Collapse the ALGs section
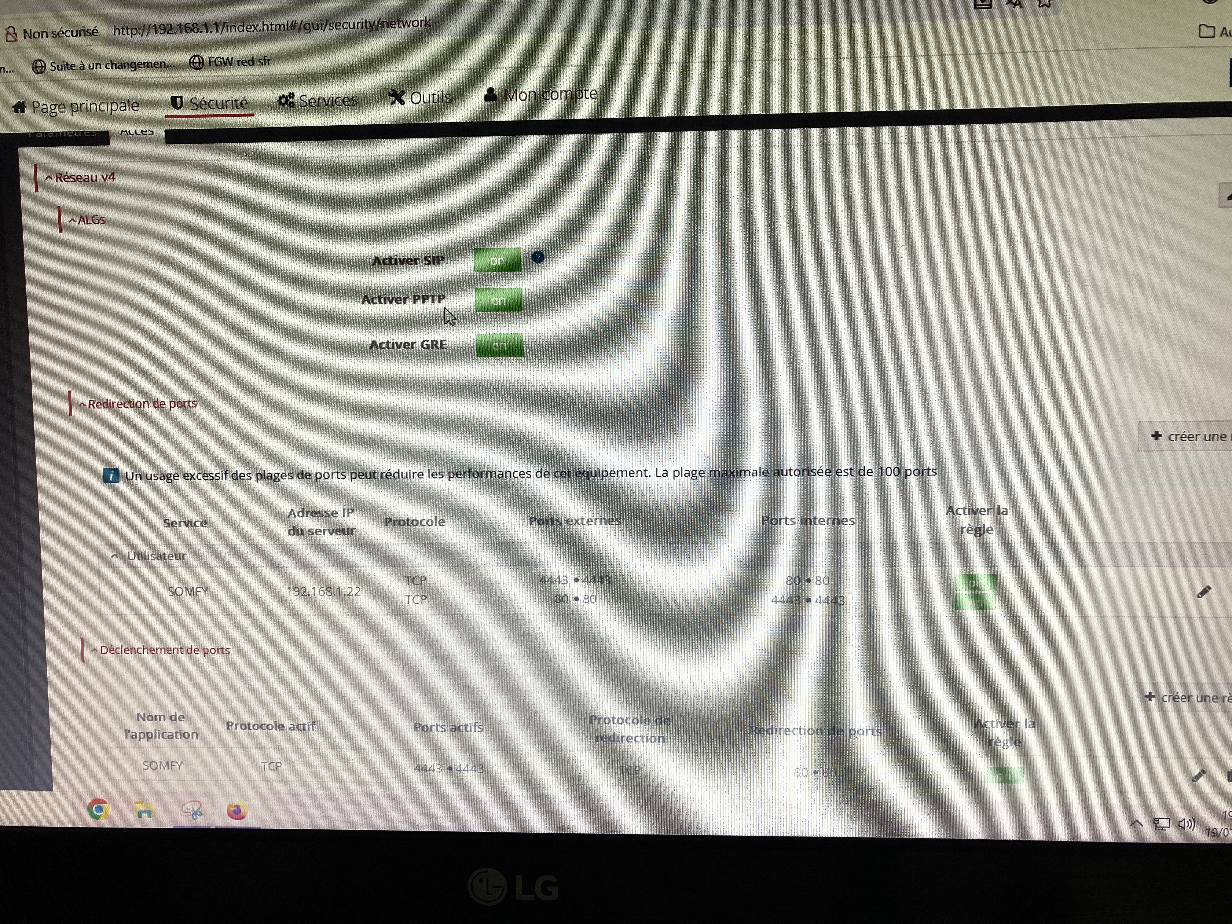1232x924 pixels. click(87, 220)
